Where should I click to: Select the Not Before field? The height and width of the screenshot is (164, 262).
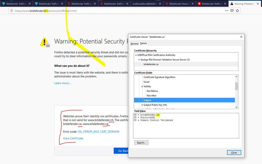(152, 91)
